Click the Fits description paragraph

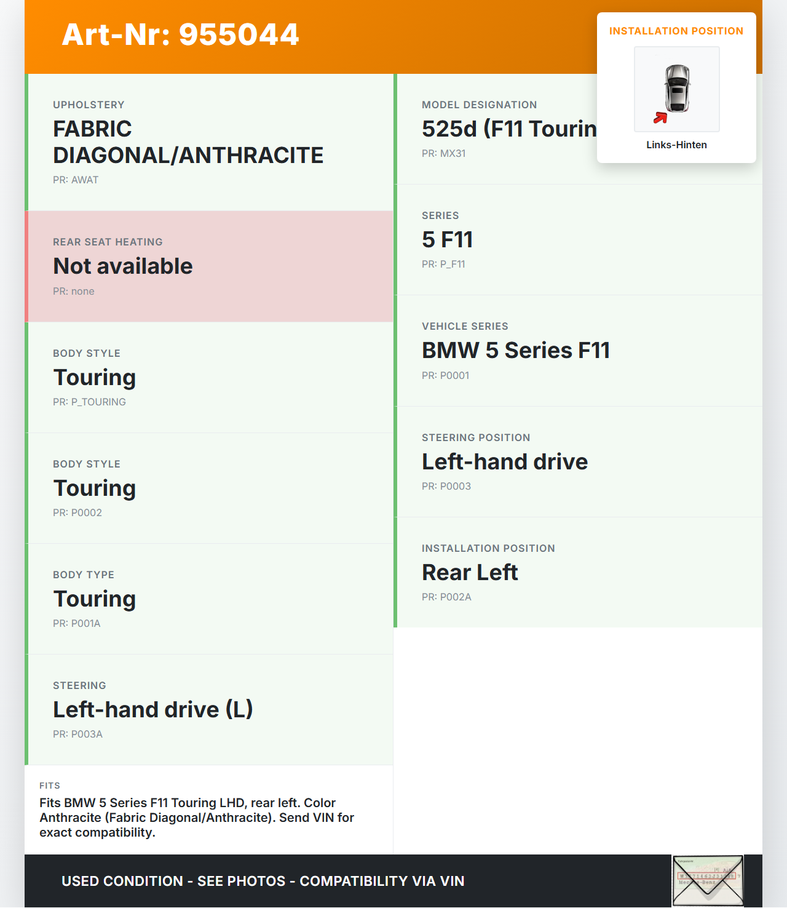197,818
